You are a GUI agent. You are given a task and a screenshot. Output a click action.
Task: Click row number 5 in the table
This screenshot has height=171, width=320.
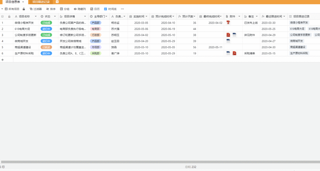tap(2, 47)
